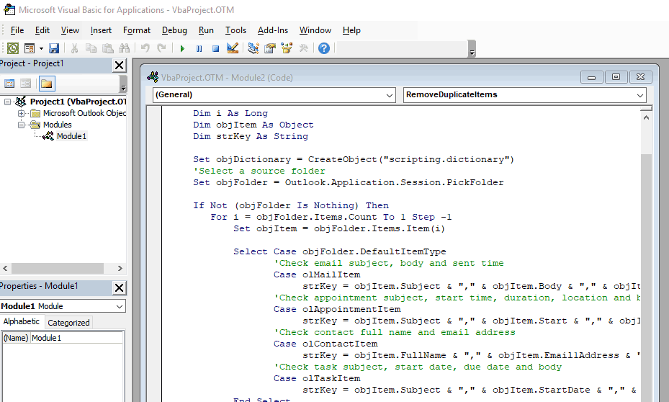Viewport: 669px width, 402px height.
Task: Switch to the Alphabetic properties tab
Action: coord(22,322)
